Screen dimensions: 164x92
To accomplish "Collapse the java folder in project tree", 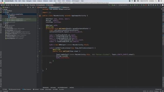I will 4,13.
